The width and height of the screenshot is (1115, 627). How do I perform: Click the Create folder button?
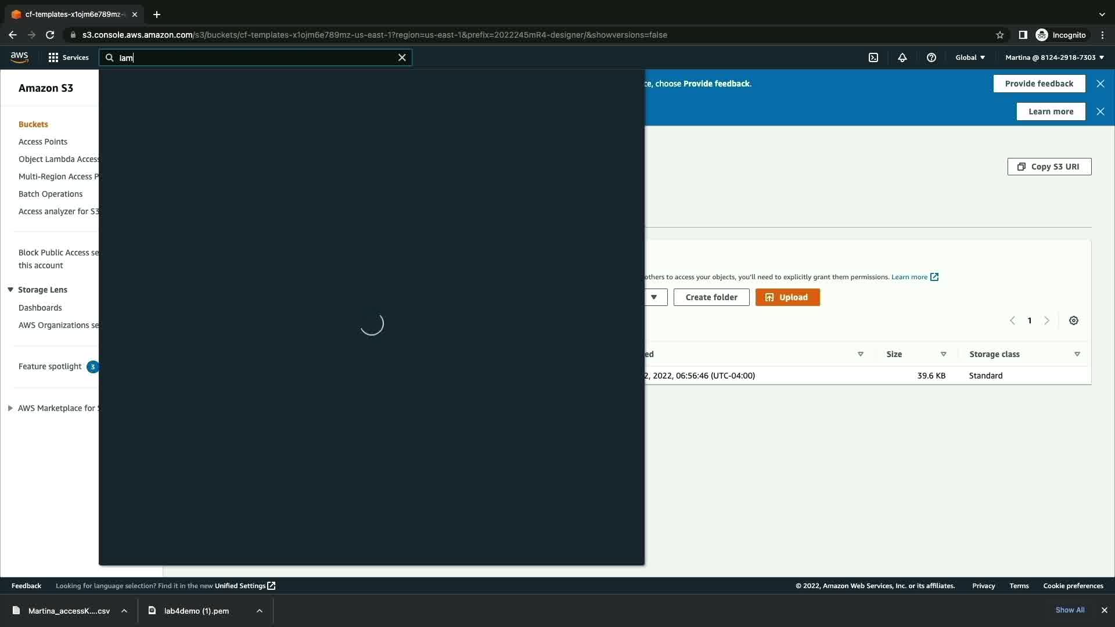711,297
